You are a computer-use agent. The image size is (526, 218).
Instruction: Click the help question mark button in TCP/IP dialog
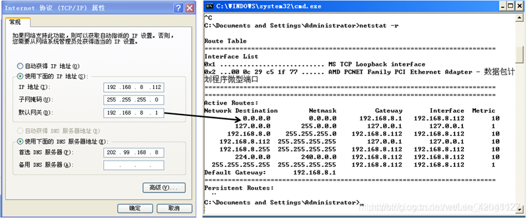click(179, 8)
